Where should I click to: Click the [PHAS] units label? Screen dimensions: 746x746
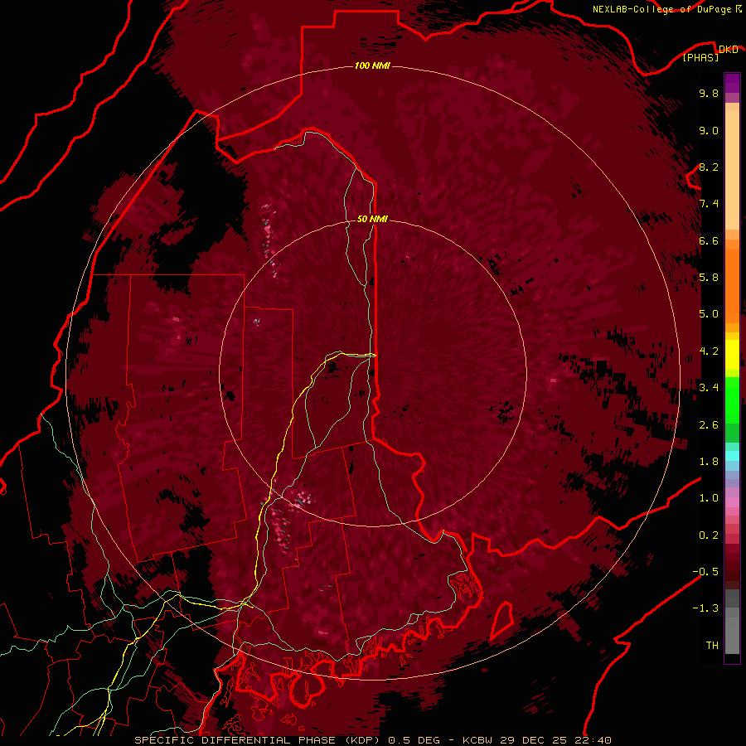point(700,58)
